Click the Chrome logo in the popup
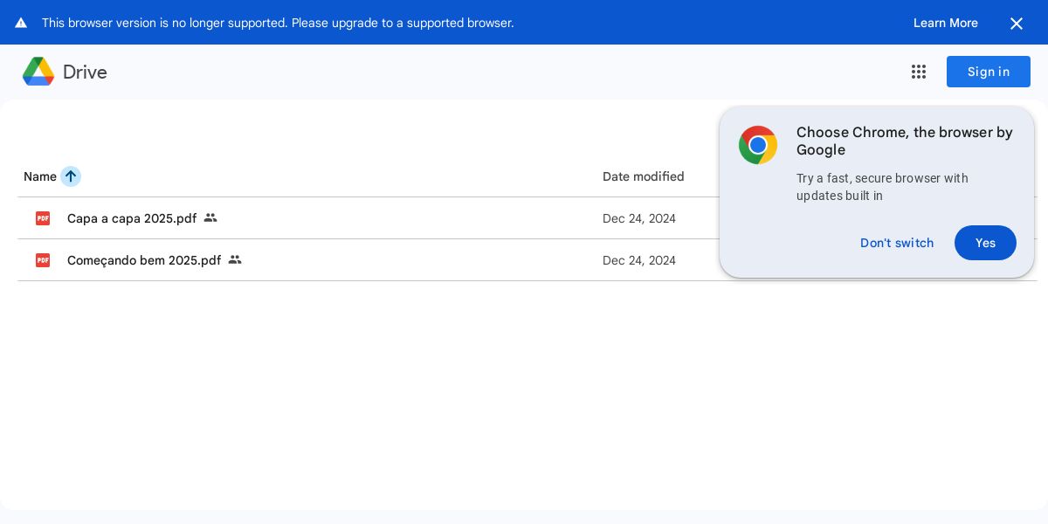This screenshot has width=1048, height=524. point(758,145)
